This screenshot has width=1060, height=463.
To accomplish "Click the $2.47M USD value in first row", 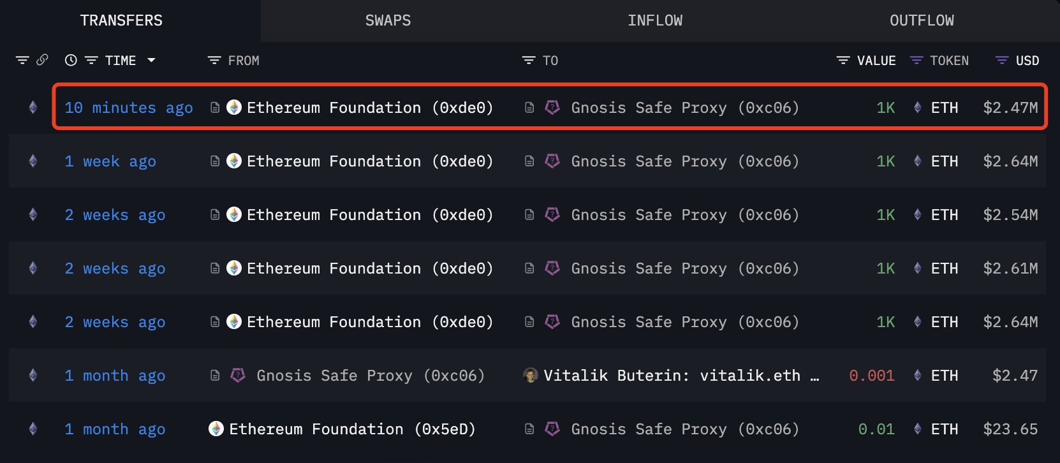I will [x=1010, y=108].
